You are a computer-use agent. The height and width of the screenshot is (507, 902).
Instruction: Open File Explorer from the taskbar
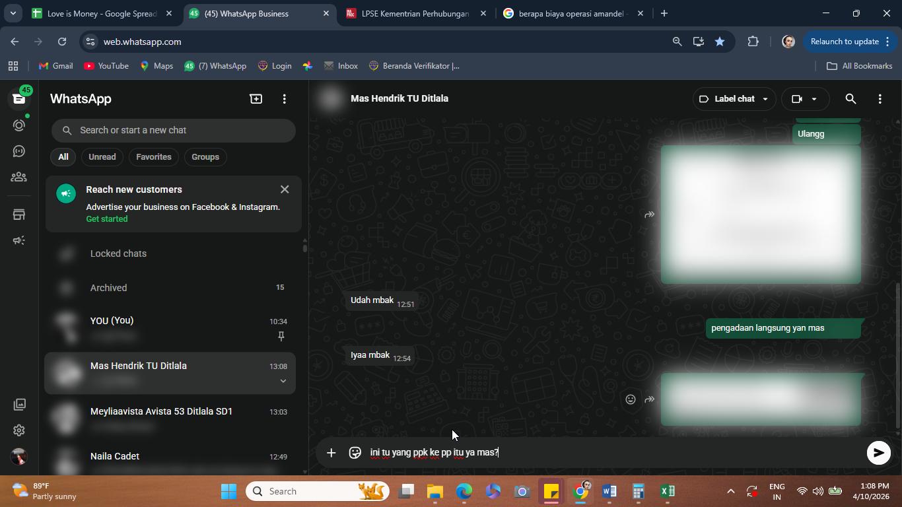pyautogui.click(x=435, y=491)
